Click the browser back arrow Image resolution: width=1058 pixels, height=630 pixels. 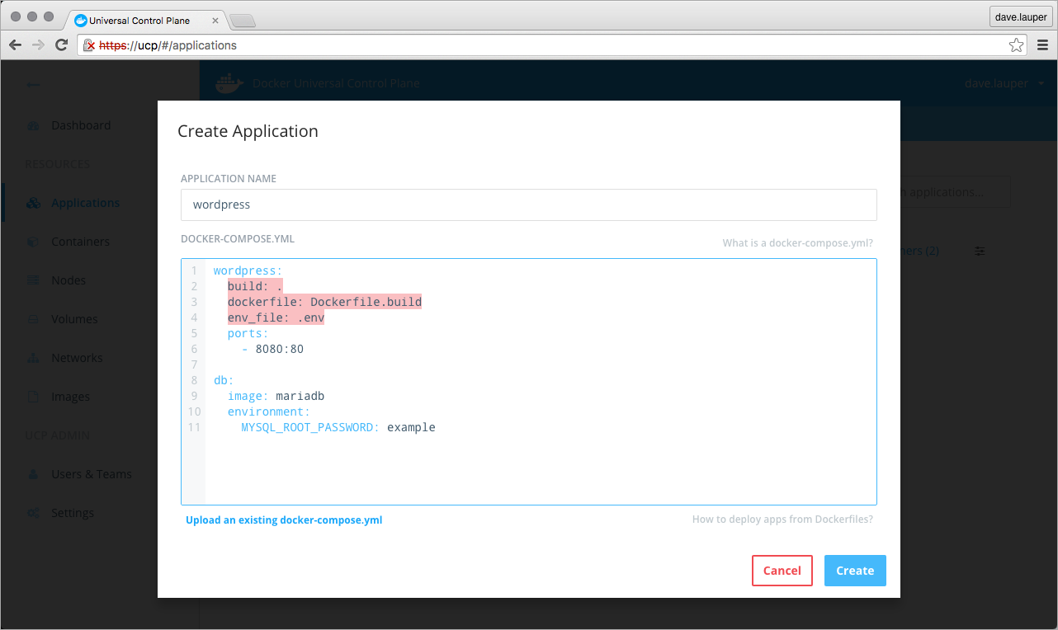click(x=16, y=45)
